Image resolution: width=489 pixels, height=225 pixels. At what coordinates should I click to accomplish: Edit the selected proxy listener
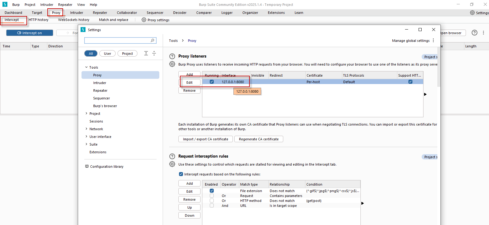tap(189, 82)
